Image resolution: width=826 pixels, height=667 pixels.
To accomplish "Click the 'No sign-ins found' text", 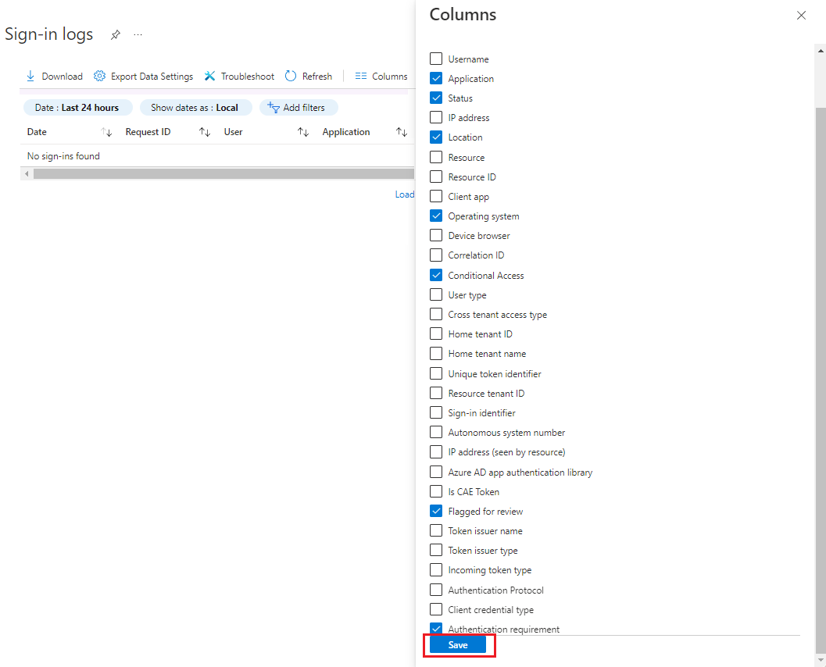I will point(63,156).
